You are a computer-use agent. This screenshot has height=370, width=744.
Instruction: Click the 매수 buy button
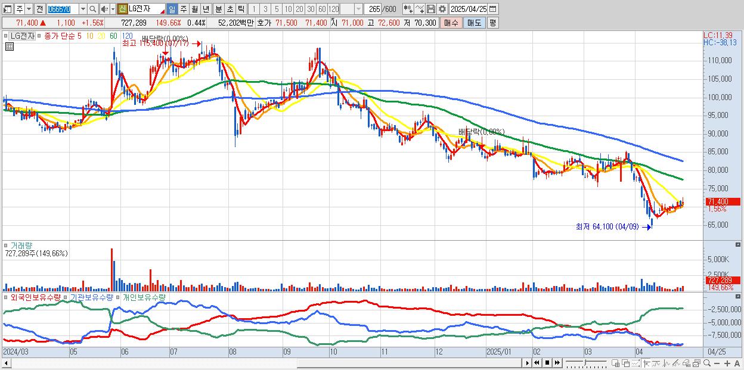(451, 22)
